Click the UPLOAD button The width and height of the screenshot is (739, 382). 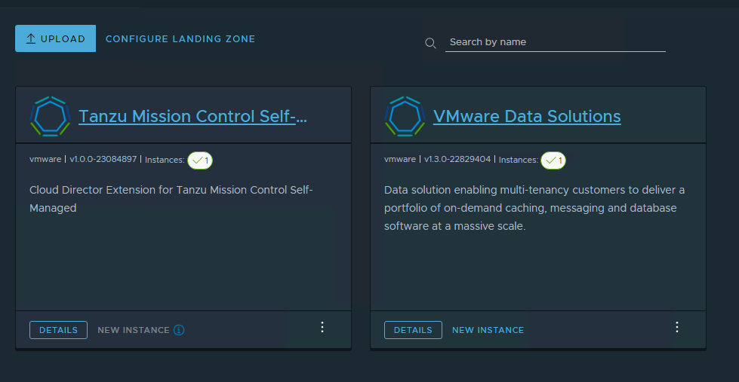click(x=55, y=38)
